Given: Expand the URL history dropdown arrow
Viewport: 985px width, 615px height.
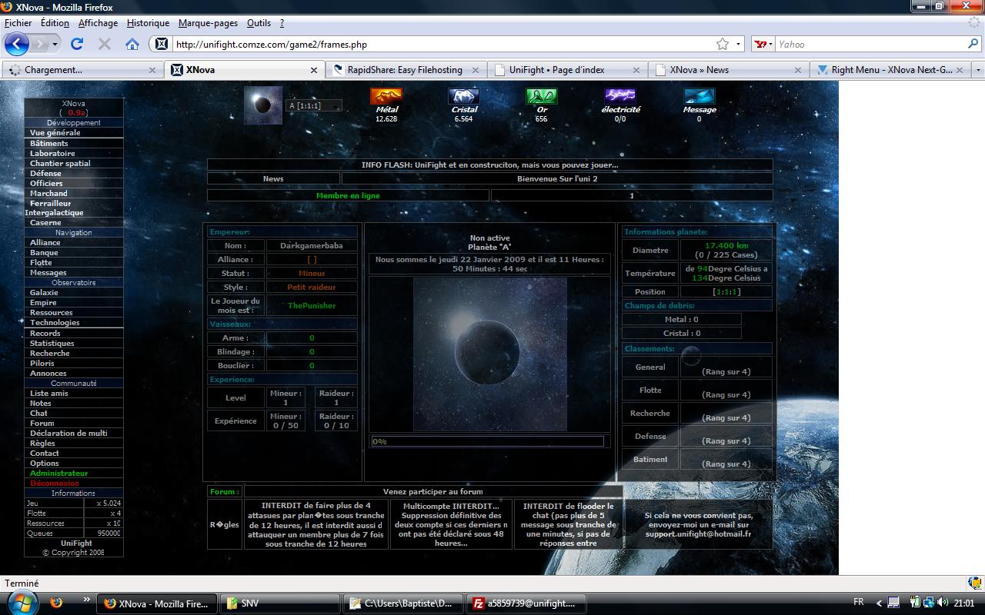Looking at the screenshot, I should tap(738, 44).
